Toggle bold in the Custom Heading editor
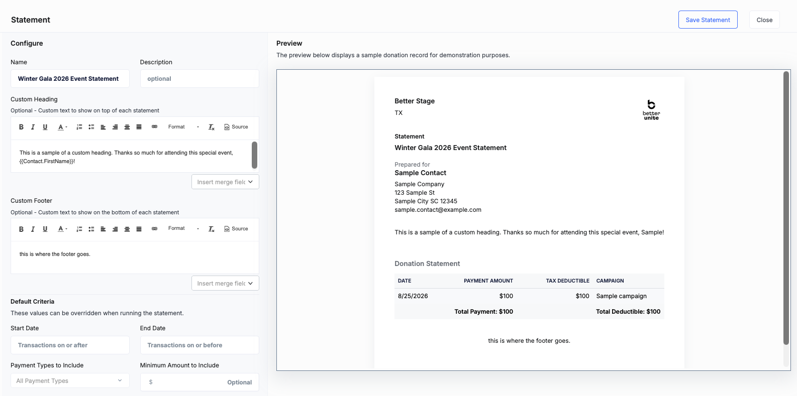This screenshot has height=396, width=797. coord(21,127)
